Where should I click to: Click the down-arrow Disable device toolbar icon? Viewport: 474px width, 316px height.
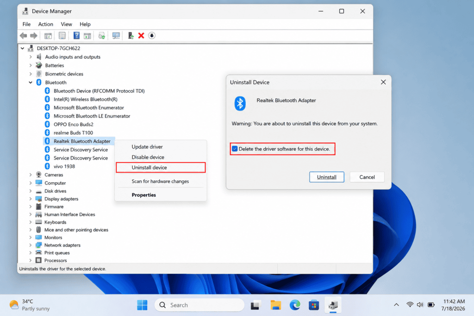pyautogui.click(x=152, y=36)
